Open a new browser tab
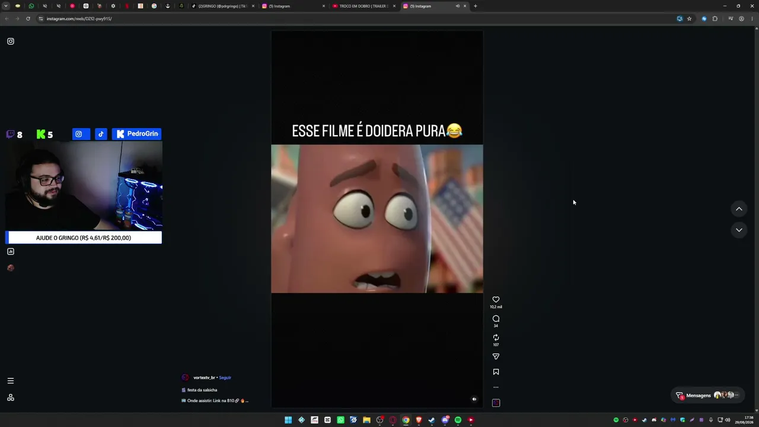This screenshot has height=427, width=759. coord(476,6)
